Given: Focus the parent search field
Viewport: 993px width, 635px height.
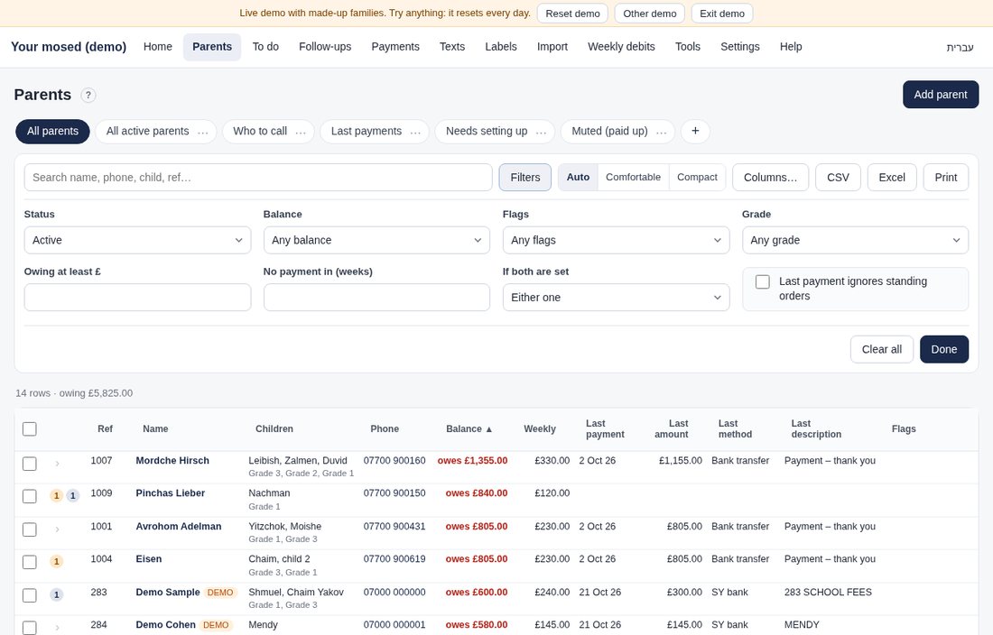Looking at the screenshot, I should (258, 177).
